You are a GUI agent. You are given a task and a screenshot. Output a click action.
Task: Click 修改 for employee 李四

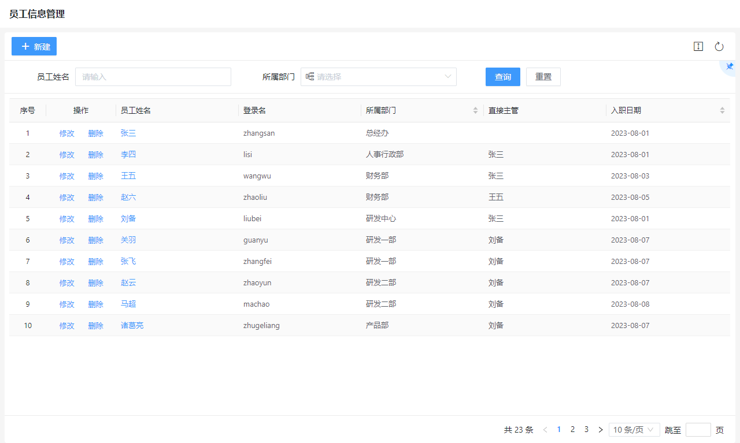coord(66,155)
